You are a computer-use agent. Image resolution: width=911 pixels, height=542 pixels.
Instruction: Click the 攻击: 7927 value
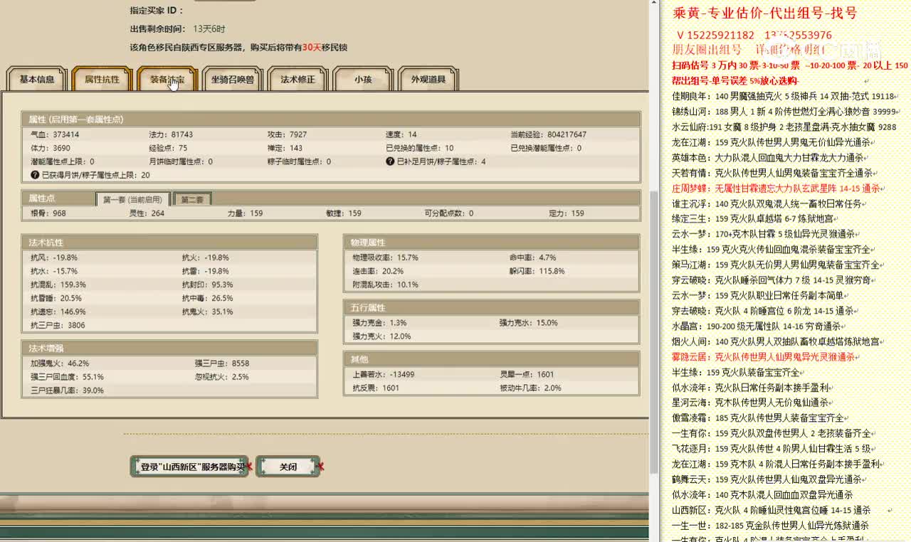(x=287, y=134)
